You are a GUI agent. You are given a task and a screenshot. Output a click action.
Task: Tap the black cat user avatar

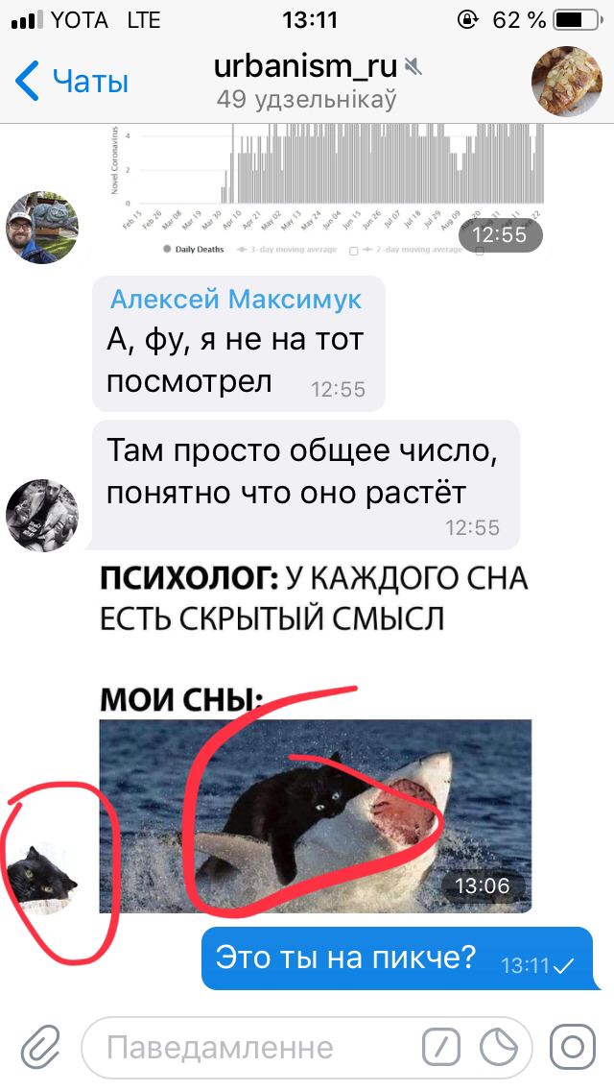[42, 878]
